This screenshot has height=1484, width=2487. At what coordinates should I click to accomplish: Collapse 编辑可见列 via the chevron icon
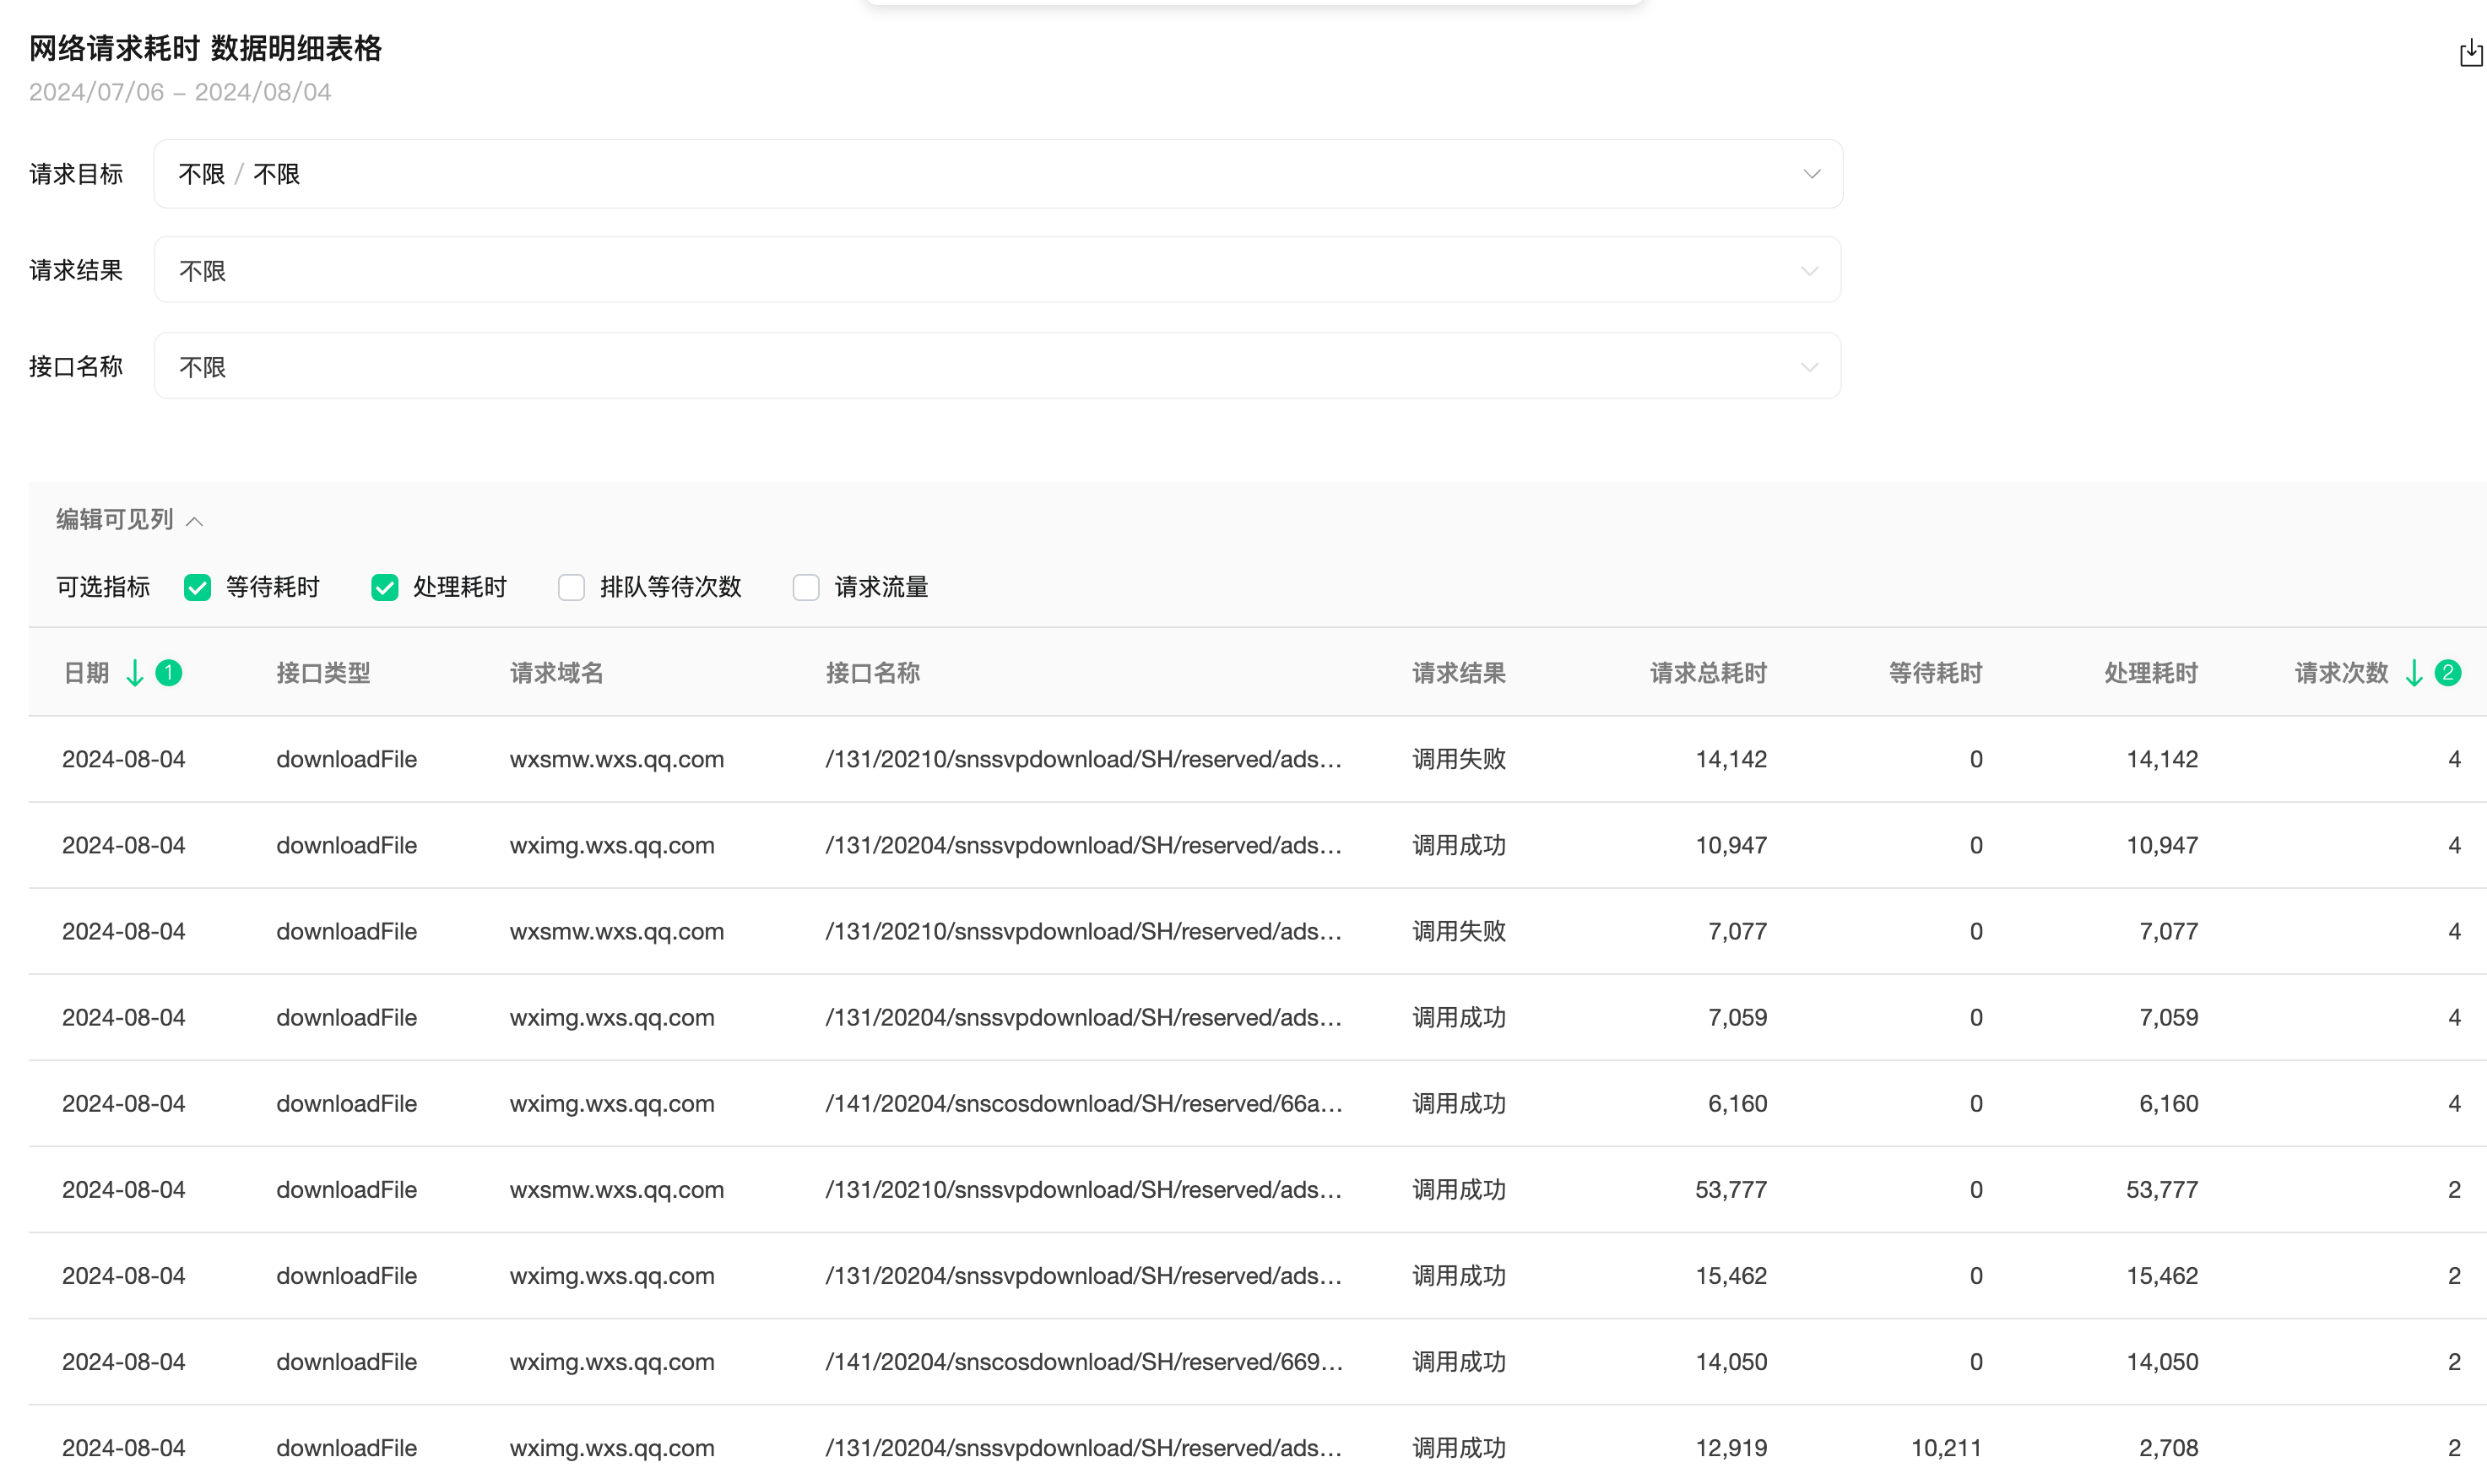[x=195, y=521]
